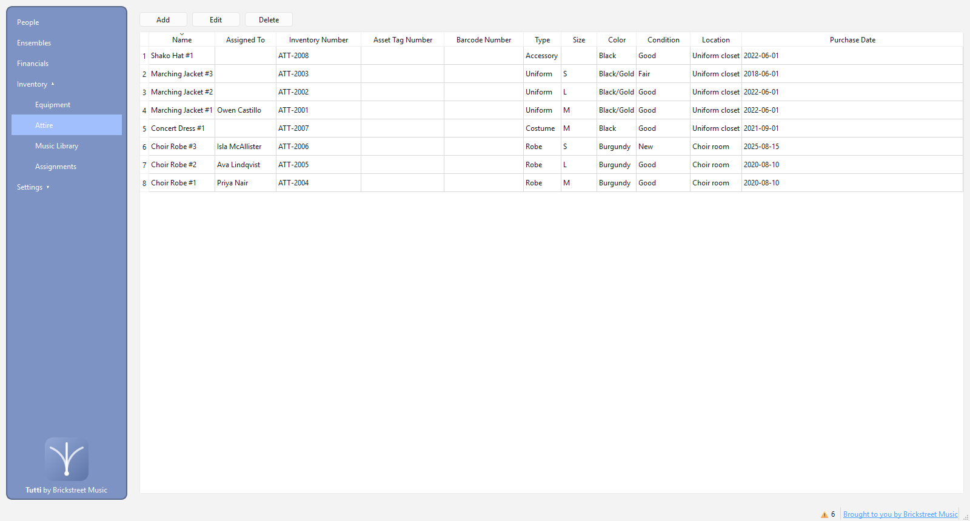Sort by the Purchase Date column header
Image resolution: width=970 pixels, height=521 pixels.
point(852,40)
